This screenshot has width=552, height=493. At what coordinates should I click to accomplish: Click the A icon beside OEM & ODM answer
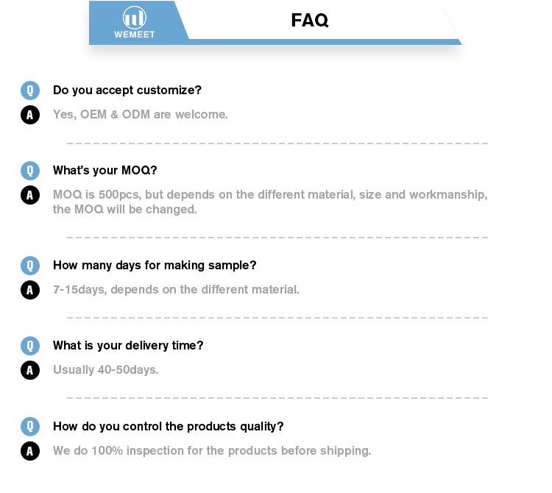click(x=29, y=115)
